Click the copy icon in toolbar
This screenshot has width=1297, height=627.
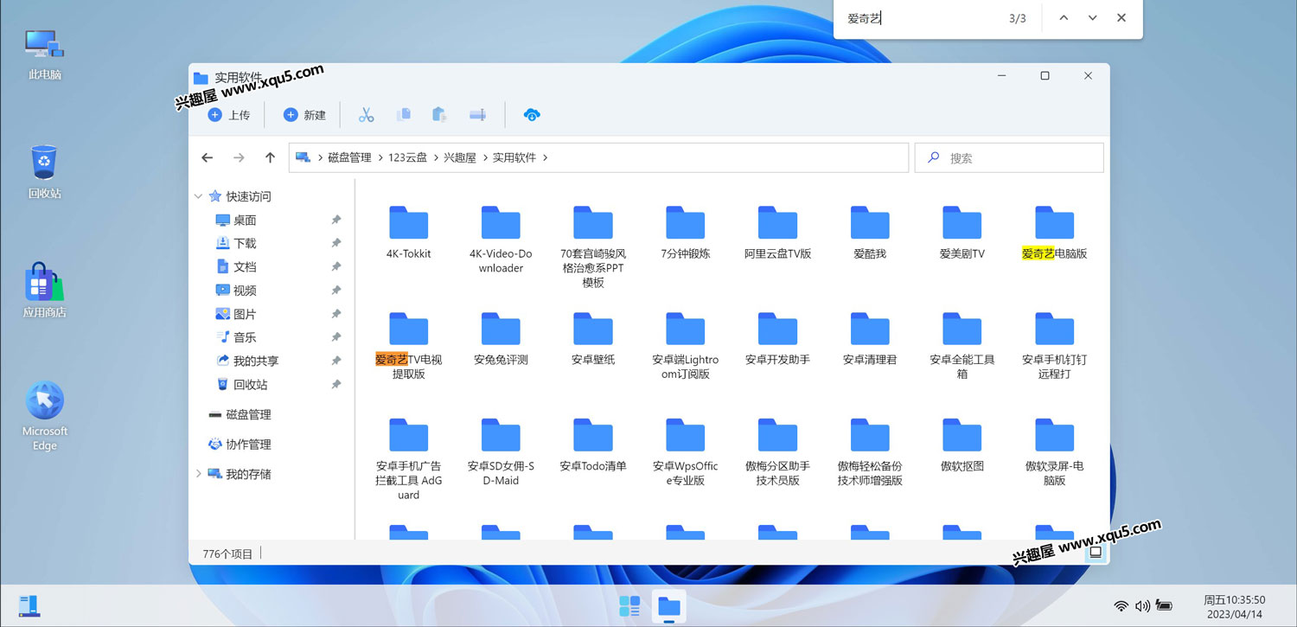pyautogui.click(x=403, y=115)
